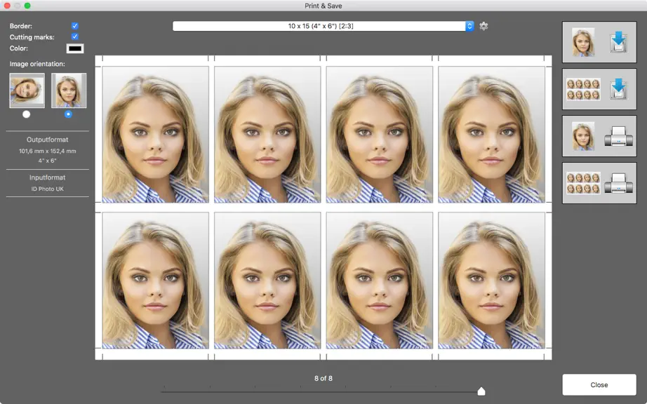647x404 pixels.
Task: Open the 10 x 15 paper format dropdown
Action: 323,26
